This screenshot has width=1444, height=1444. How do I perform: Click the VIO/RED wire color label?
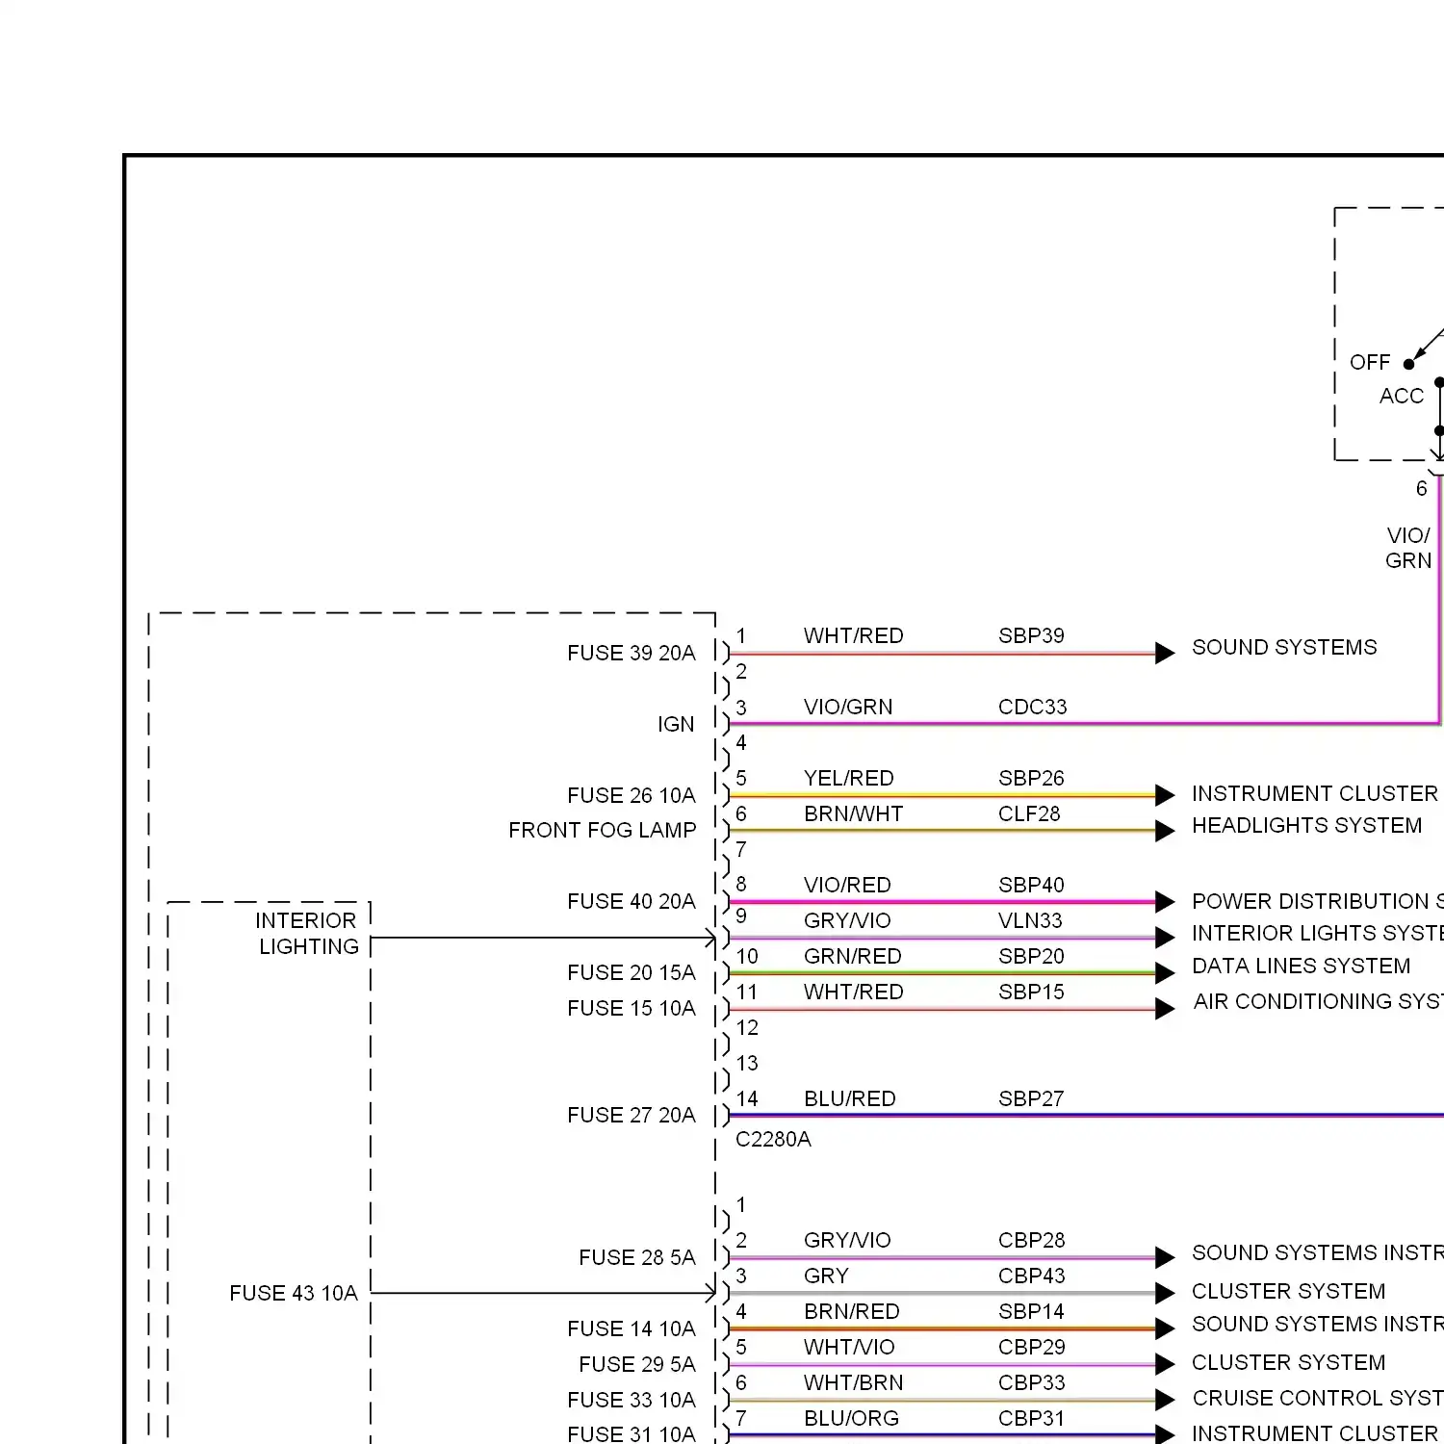pyautogui.click(x=847, y=885)
